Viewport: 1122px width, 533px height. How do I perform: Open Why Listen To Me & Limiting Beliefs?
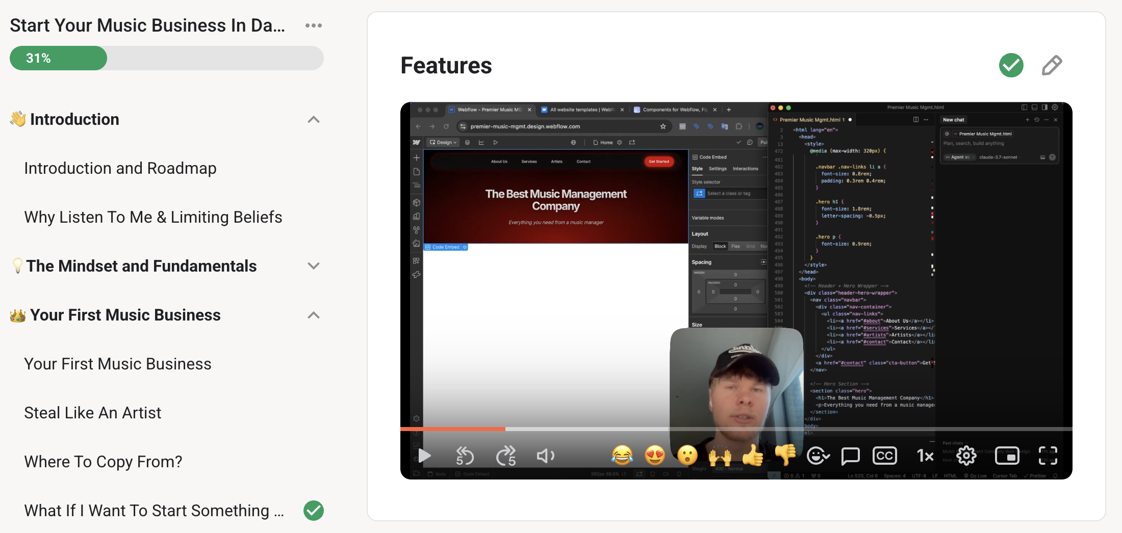(x=153, y=217)
